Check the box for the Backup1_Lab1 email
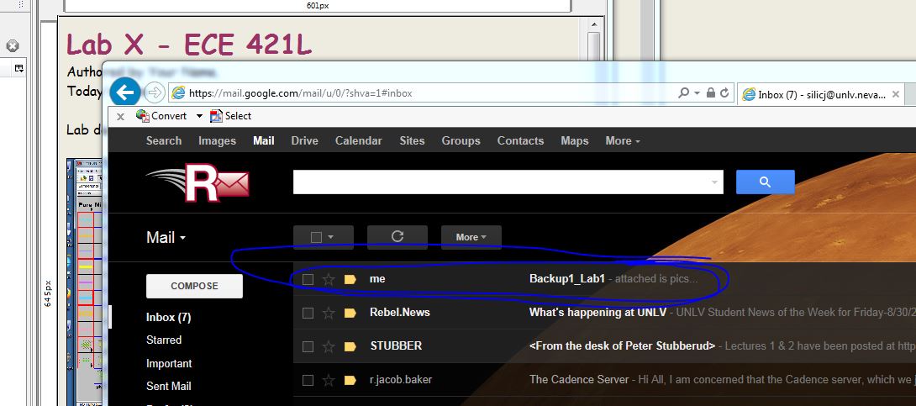 (308, 279)
